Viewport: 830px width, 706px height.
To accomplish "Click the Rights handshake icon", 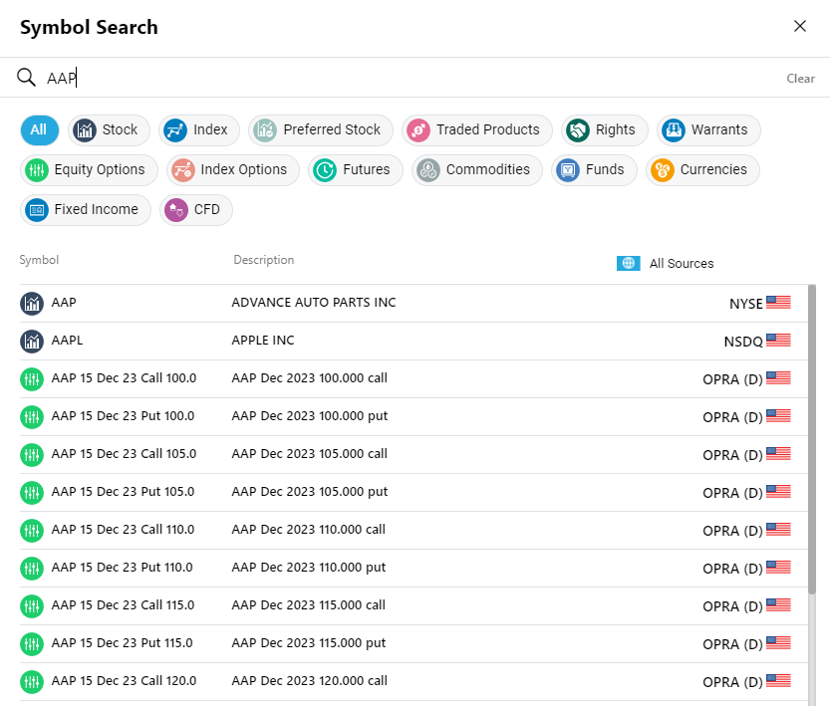I will 578,130.
